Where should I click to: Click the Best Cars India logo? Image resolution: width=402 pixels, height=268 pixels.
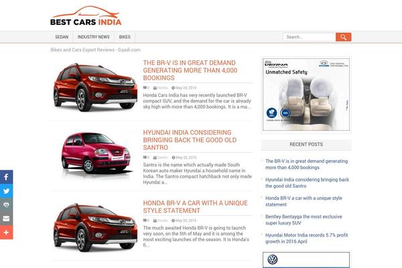click(x=86, y=16)
